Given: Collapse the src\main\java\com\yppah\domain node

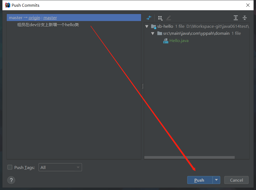Looking at the screenshot, I should [x=153, y=33].
